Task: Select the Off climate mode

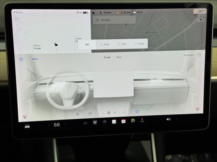Action: point(87,45)
